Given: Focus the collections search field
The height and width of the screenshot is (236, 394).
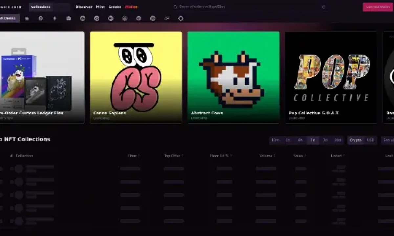Looking at the screenshot, I should tap(49, 7).
